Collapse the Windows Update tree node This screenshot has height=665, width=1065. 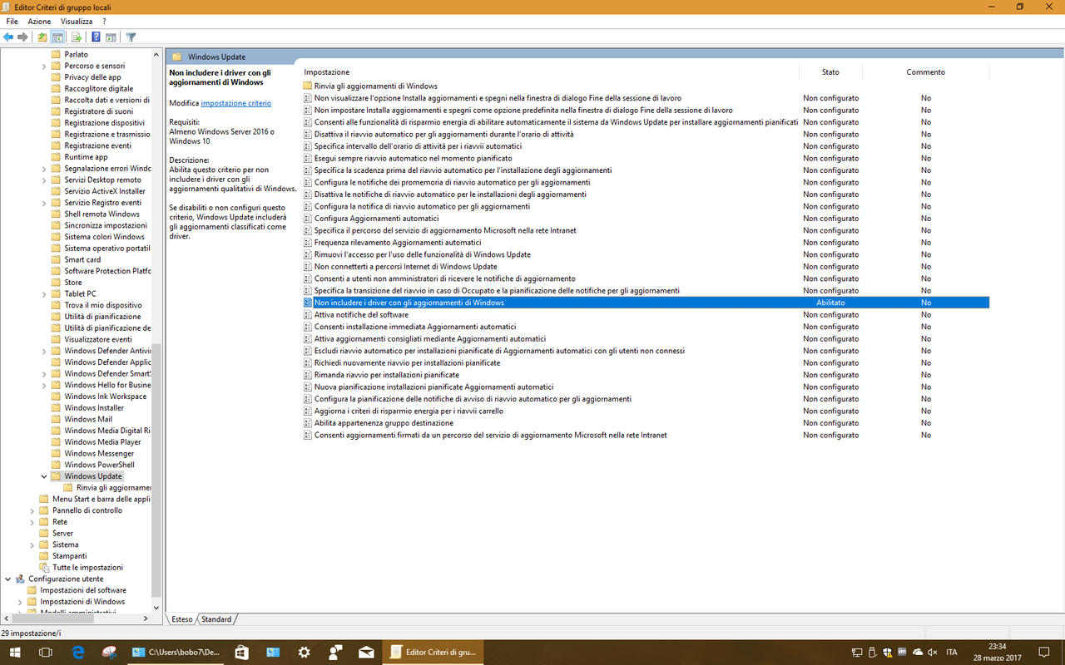pos(44,475)
